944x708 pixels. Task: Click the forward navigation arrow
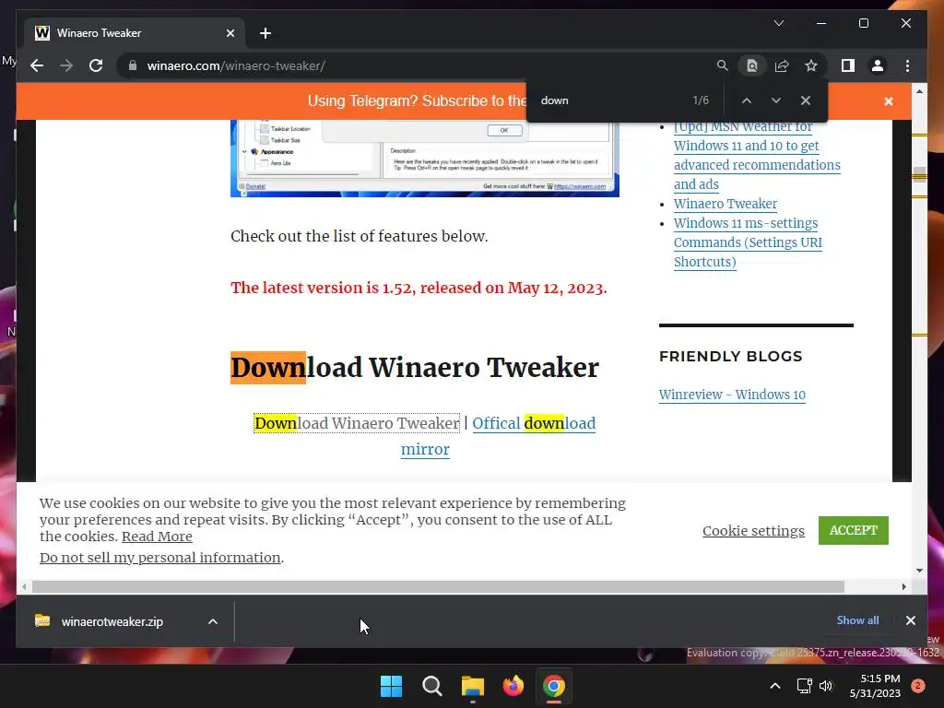pyautogui.click(x=66, y=65)
